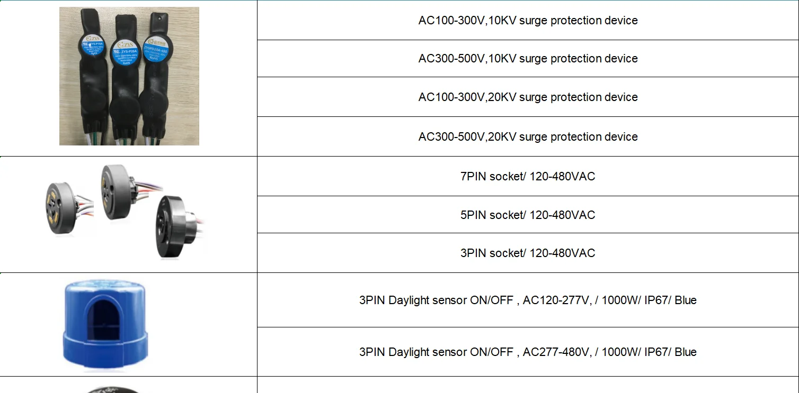799x393 pixels.
Task: Click the 3PIN Daylight sensor AC120-277V description
Action: tap(528, 300)
